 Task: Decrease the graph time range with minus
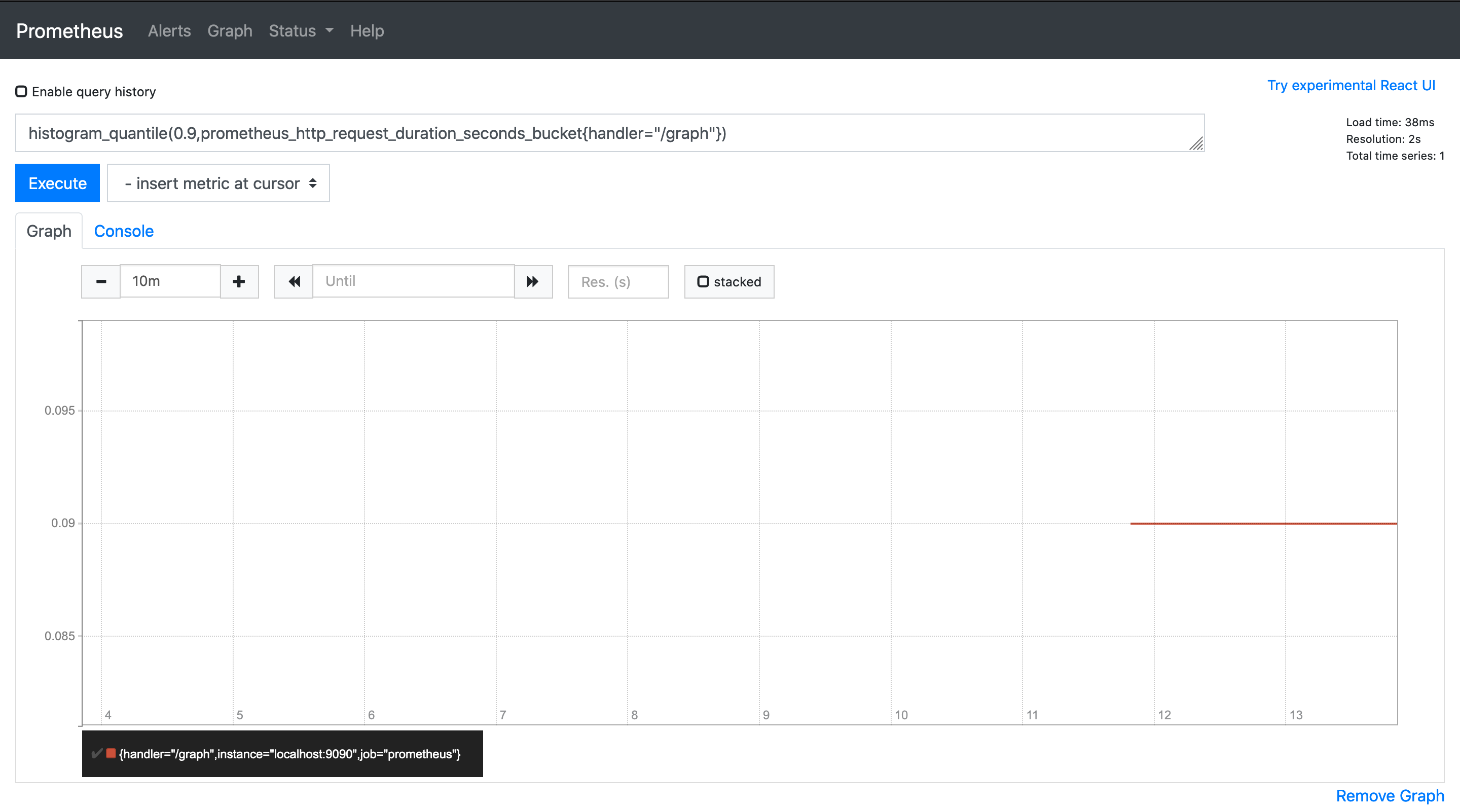click(101, 282)
